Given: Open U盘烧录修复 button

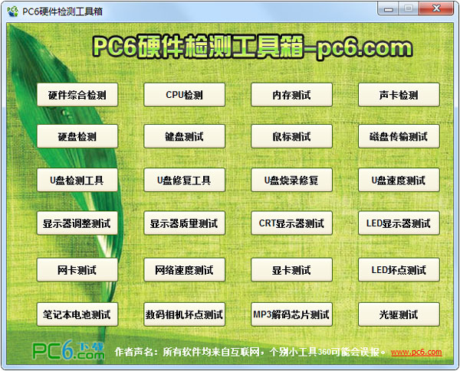Looking at the screenshot, I should (291, 180).
